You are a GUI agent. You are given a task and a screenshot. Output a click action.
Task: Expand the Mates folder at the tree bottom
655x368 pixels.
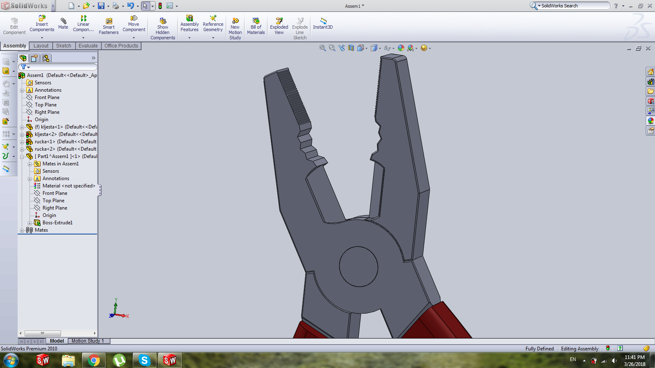tap(22, 230)
